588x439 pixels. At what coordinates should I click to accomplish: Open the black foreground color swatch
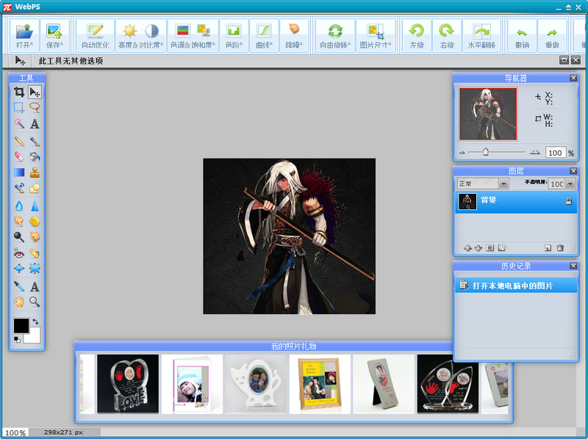point(21,325)
